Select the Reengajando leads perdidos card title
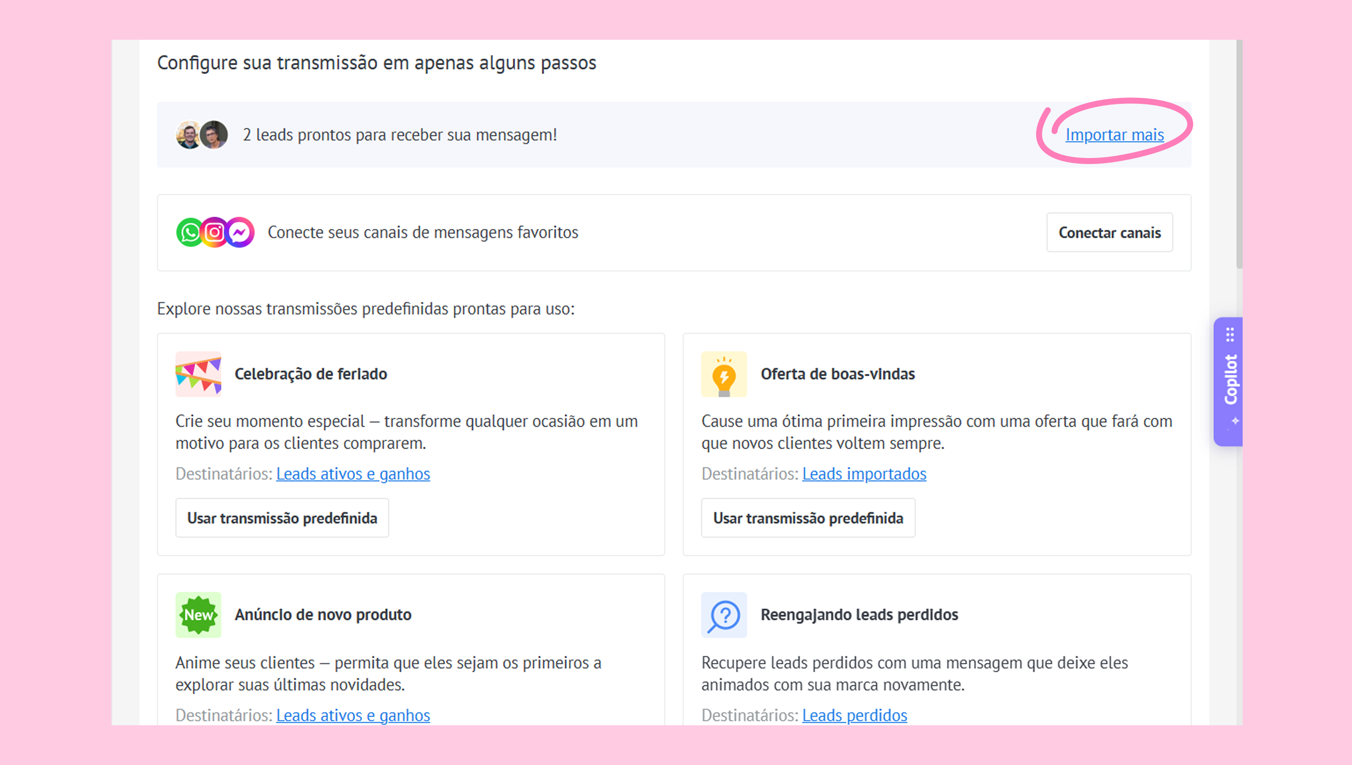Image resolution: width=1352 pixels, height=765 pixels. [859, 615]
